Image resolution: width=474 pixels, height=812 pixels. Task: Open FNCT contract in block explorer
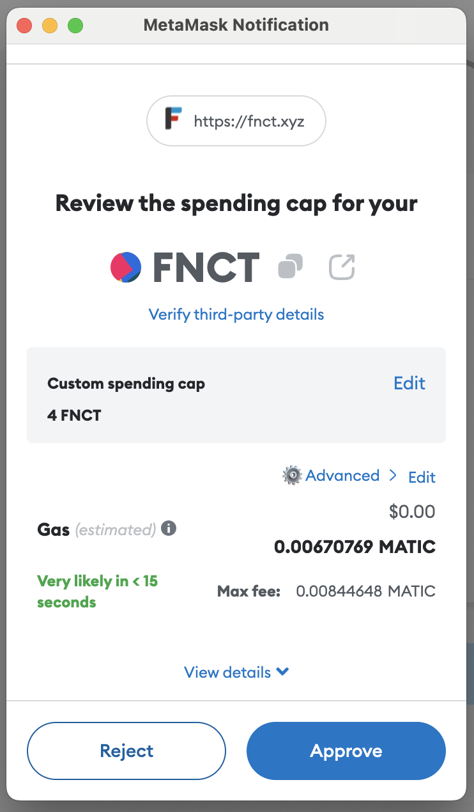342,267
